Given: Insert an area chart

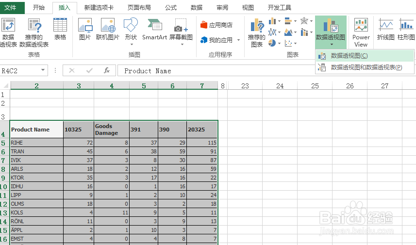Looking at the screenshot, I should click(288, 32).
